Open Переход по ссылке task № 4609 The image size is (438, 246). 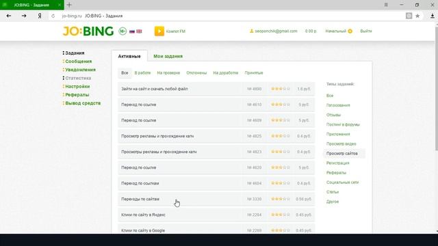216,120
